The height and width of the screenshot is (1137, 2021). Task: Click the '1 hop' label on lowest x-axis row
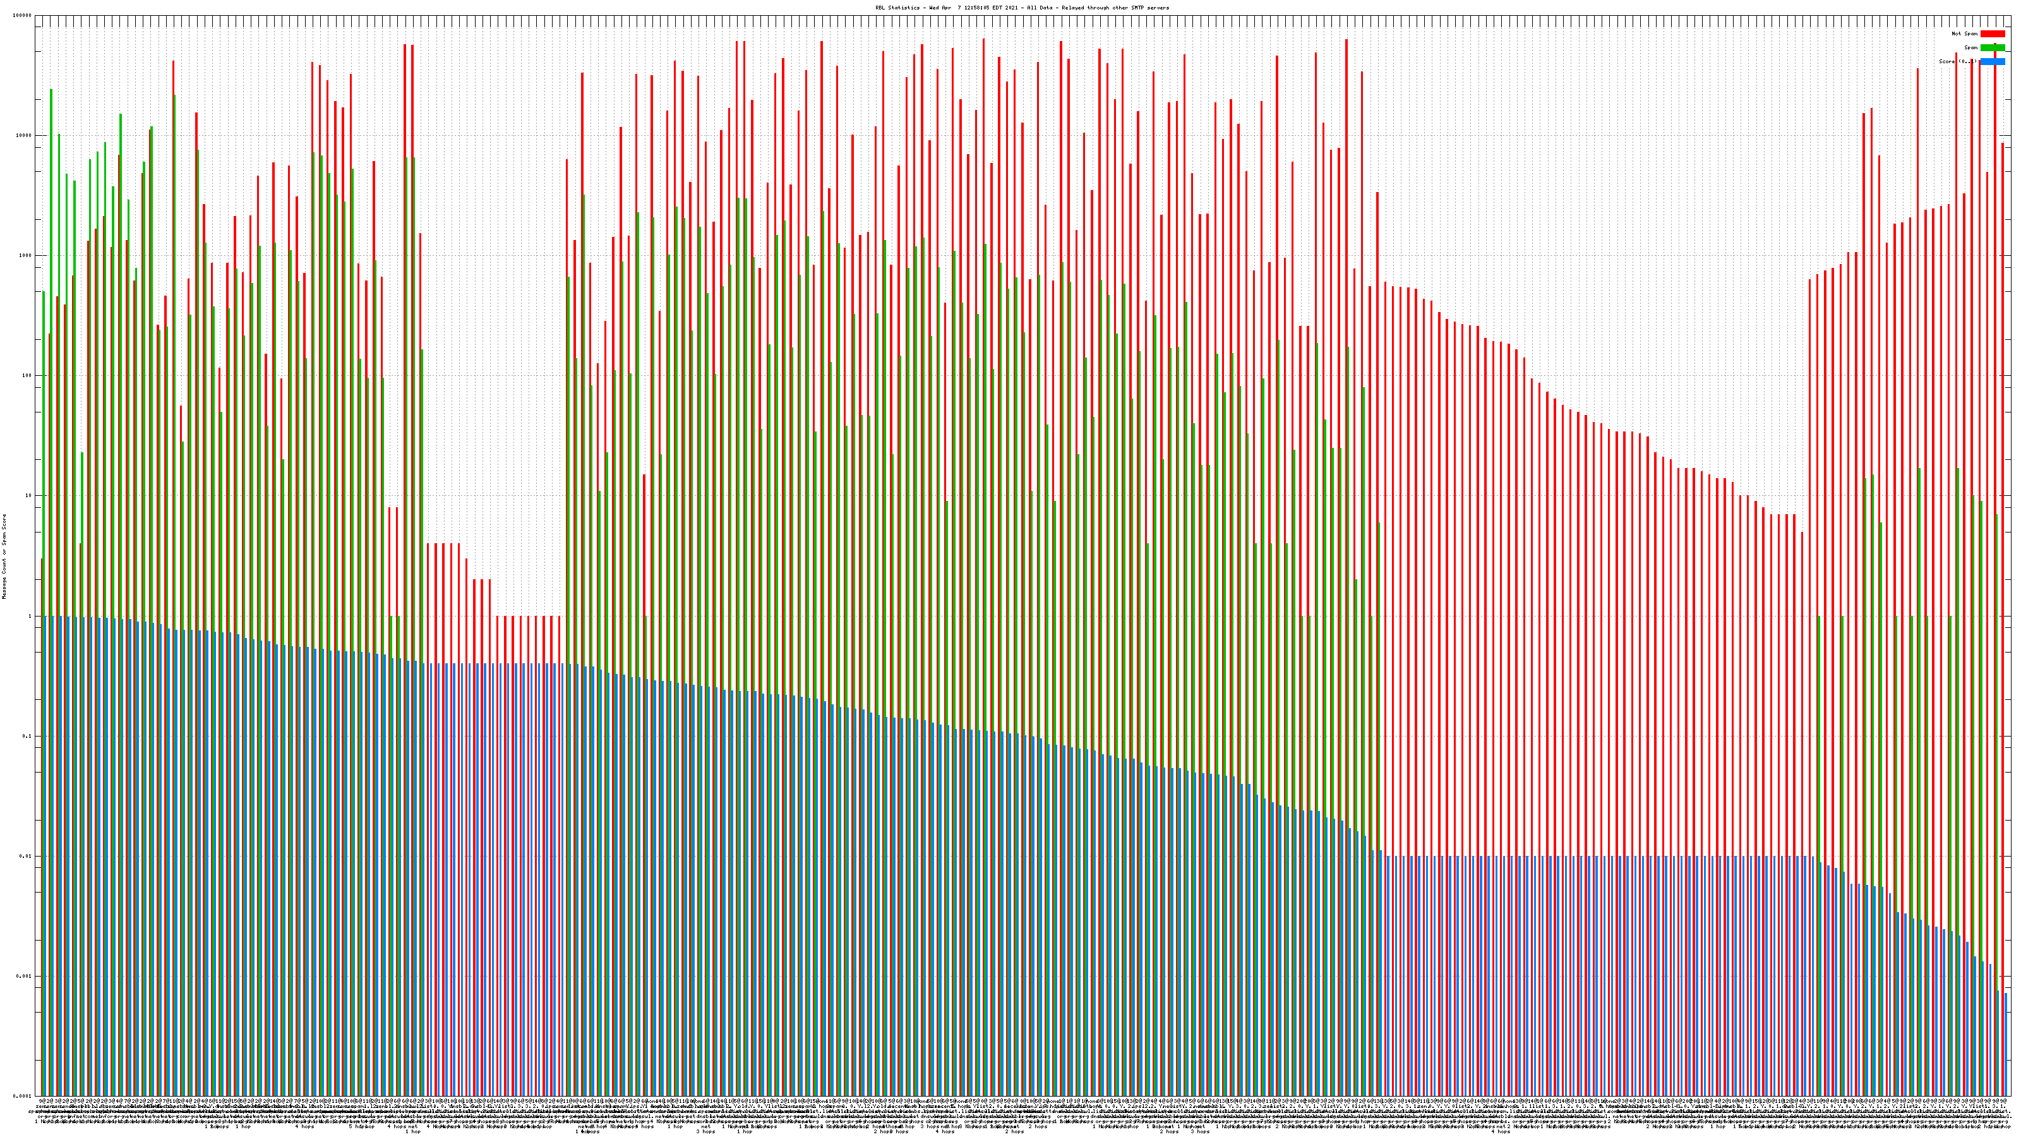(x=412, y=1131)
